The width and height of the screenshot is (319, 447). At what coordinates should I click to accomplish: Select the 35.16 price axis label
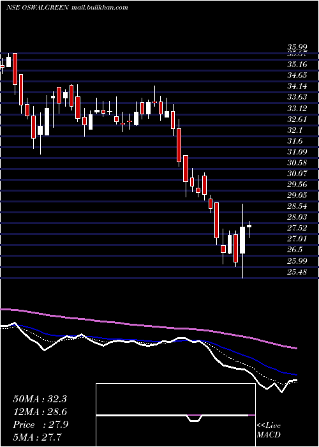coord(297,64)
